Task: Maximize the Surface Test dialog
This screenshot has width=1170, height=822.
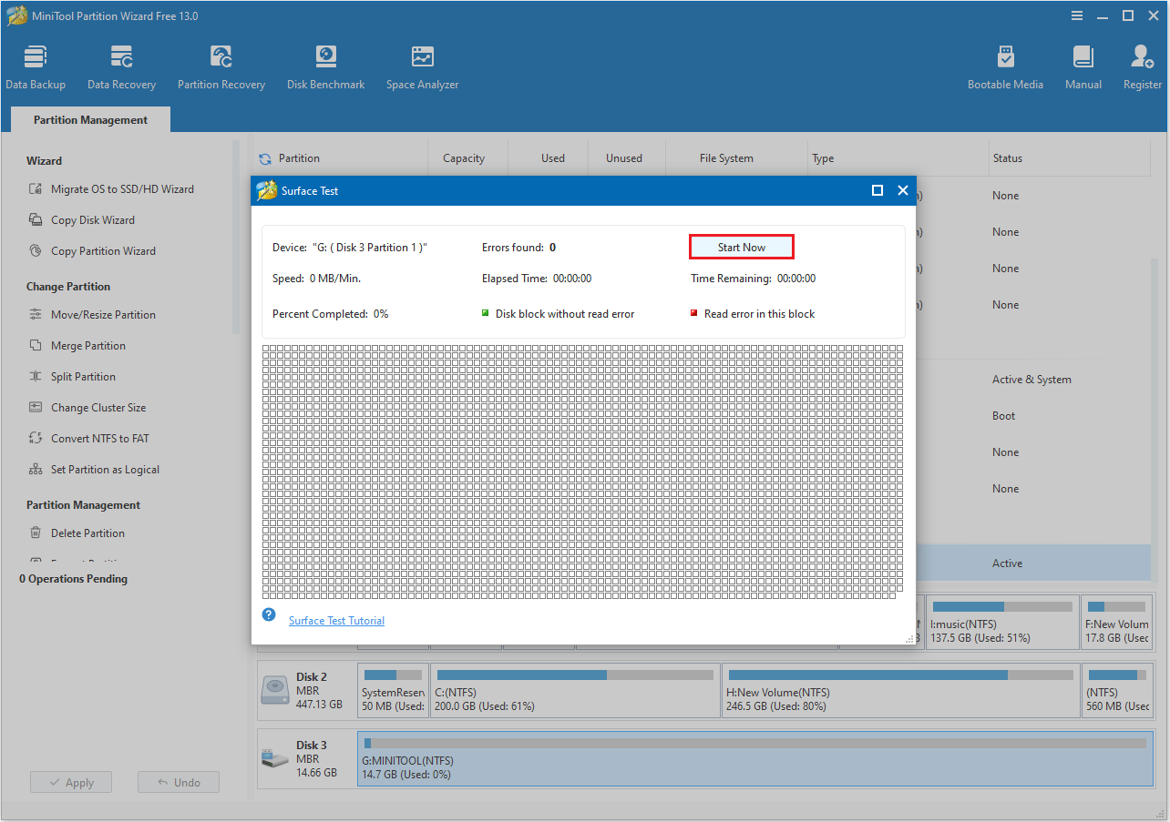Action: [877, 190]
